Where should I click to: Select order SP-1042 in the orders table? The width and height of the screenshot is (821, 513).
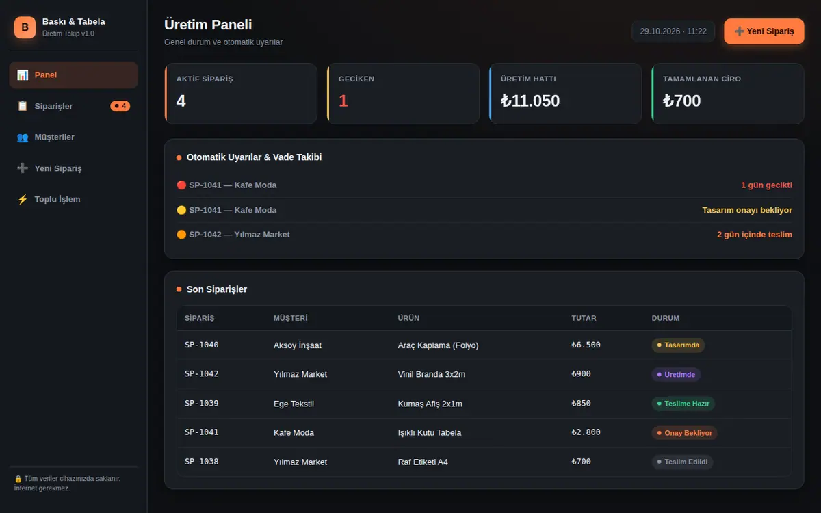tap(484, 374)
